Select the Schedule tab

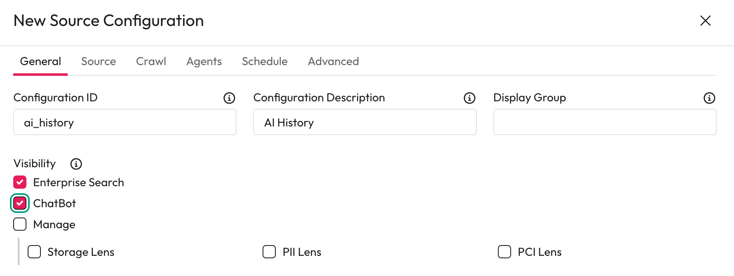tap(265, 61)
